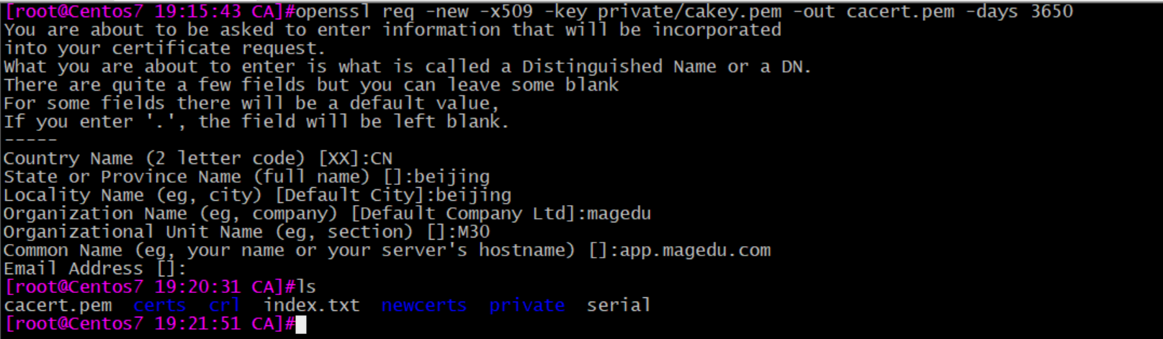
Task: Click the magedu organization name value
Action: (x=619, y=214)
